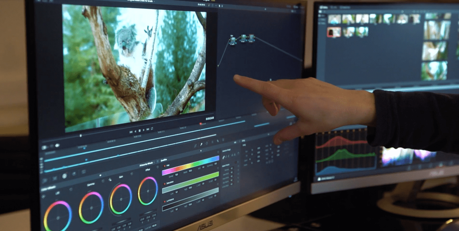Reset the Offset wheel with its reset icon
The image size is (459, 231).
tap(158, 167)
